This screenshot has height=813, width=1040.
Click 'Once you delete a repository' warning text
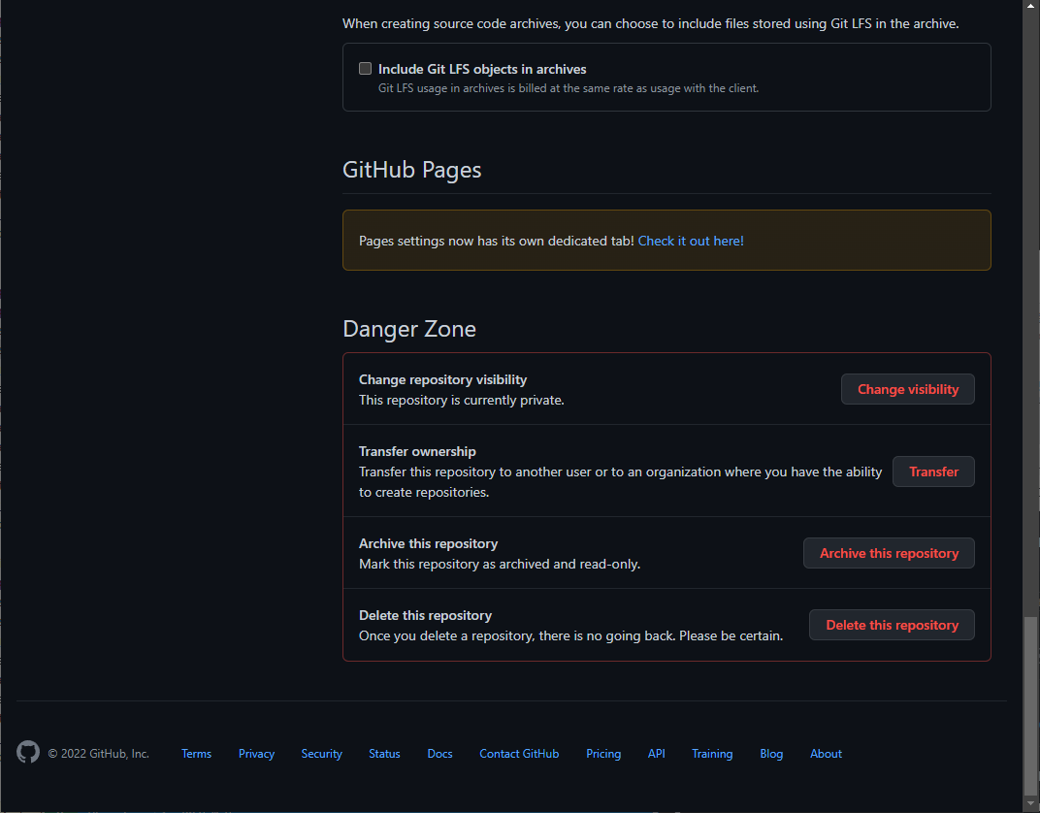(x=571, y=635)
